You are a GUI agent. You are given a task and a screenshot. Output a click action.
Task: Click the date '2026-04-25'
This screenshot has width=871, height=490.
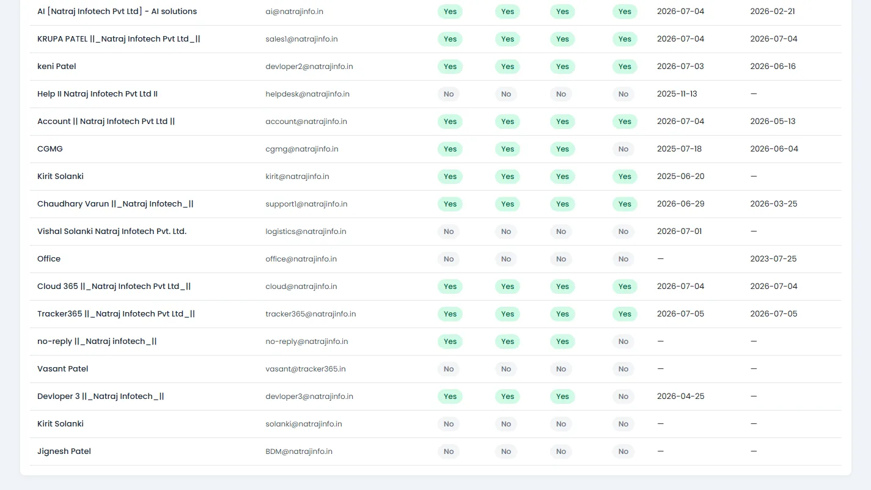[x=681, y=397]
